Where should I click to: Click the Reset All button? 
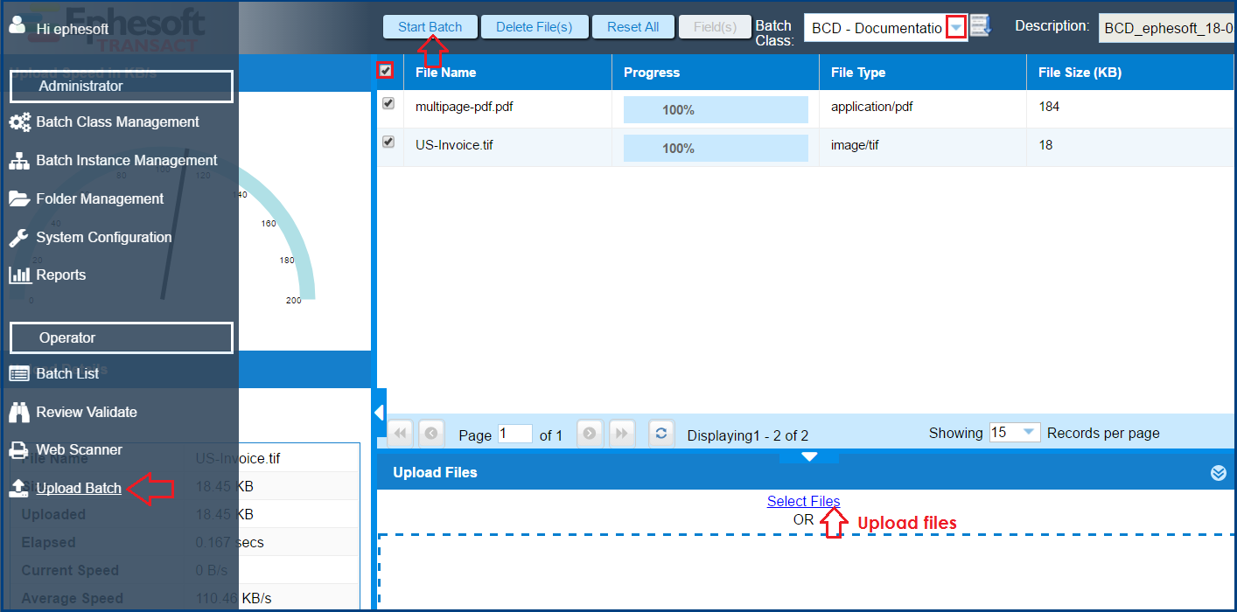pyautogui.click(x=632, y=27)
